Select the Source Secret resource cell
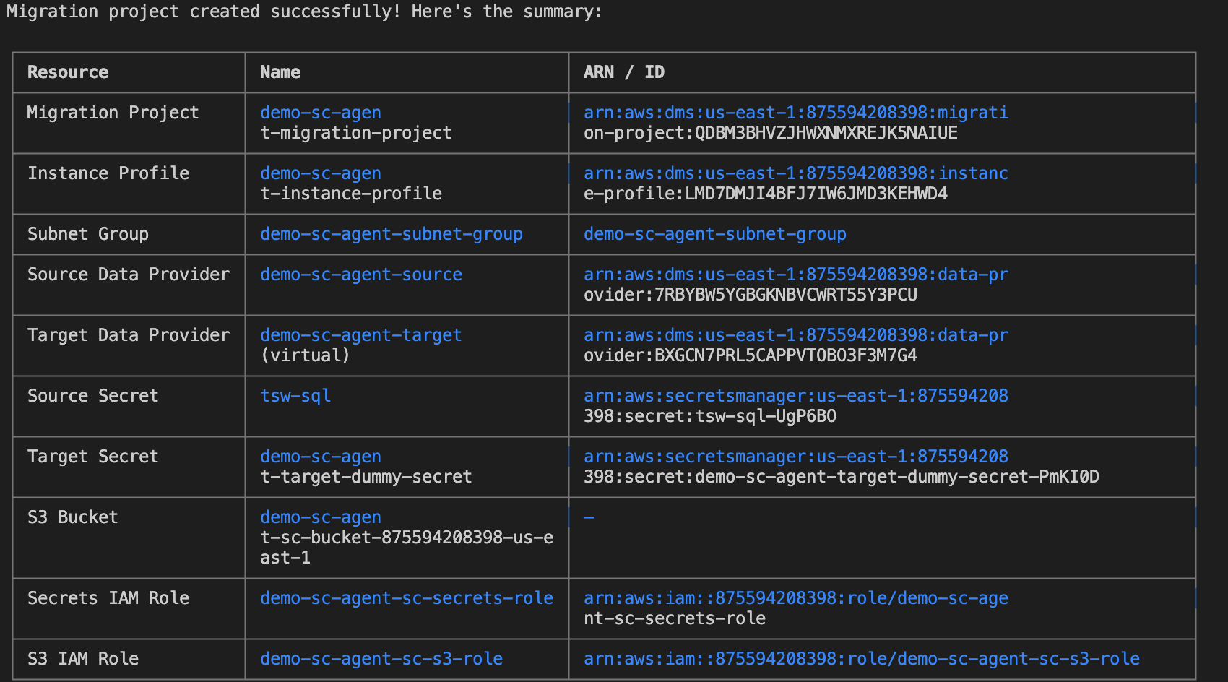 [x=92, y=396]
